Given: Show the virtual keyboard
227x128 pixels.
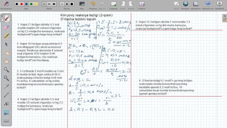Looking at the screenshot, I should 6,121.
